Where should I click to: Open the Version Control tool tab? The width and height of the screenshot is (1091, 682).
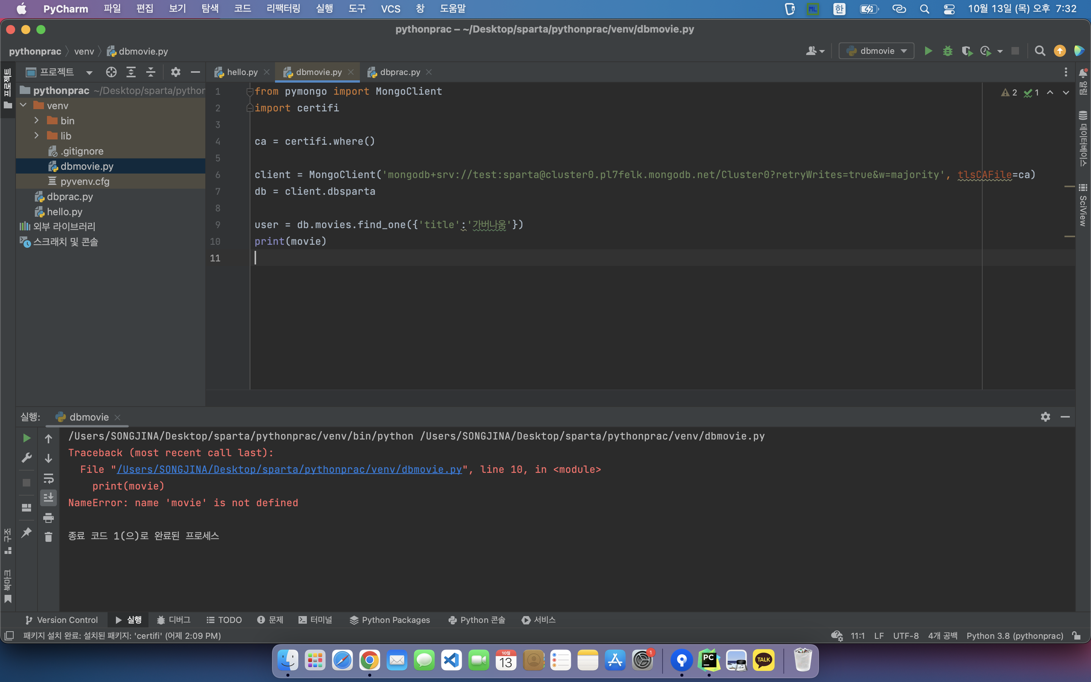click(62, 620)
